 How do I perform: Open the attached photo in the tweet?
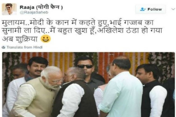coord(89,85)
